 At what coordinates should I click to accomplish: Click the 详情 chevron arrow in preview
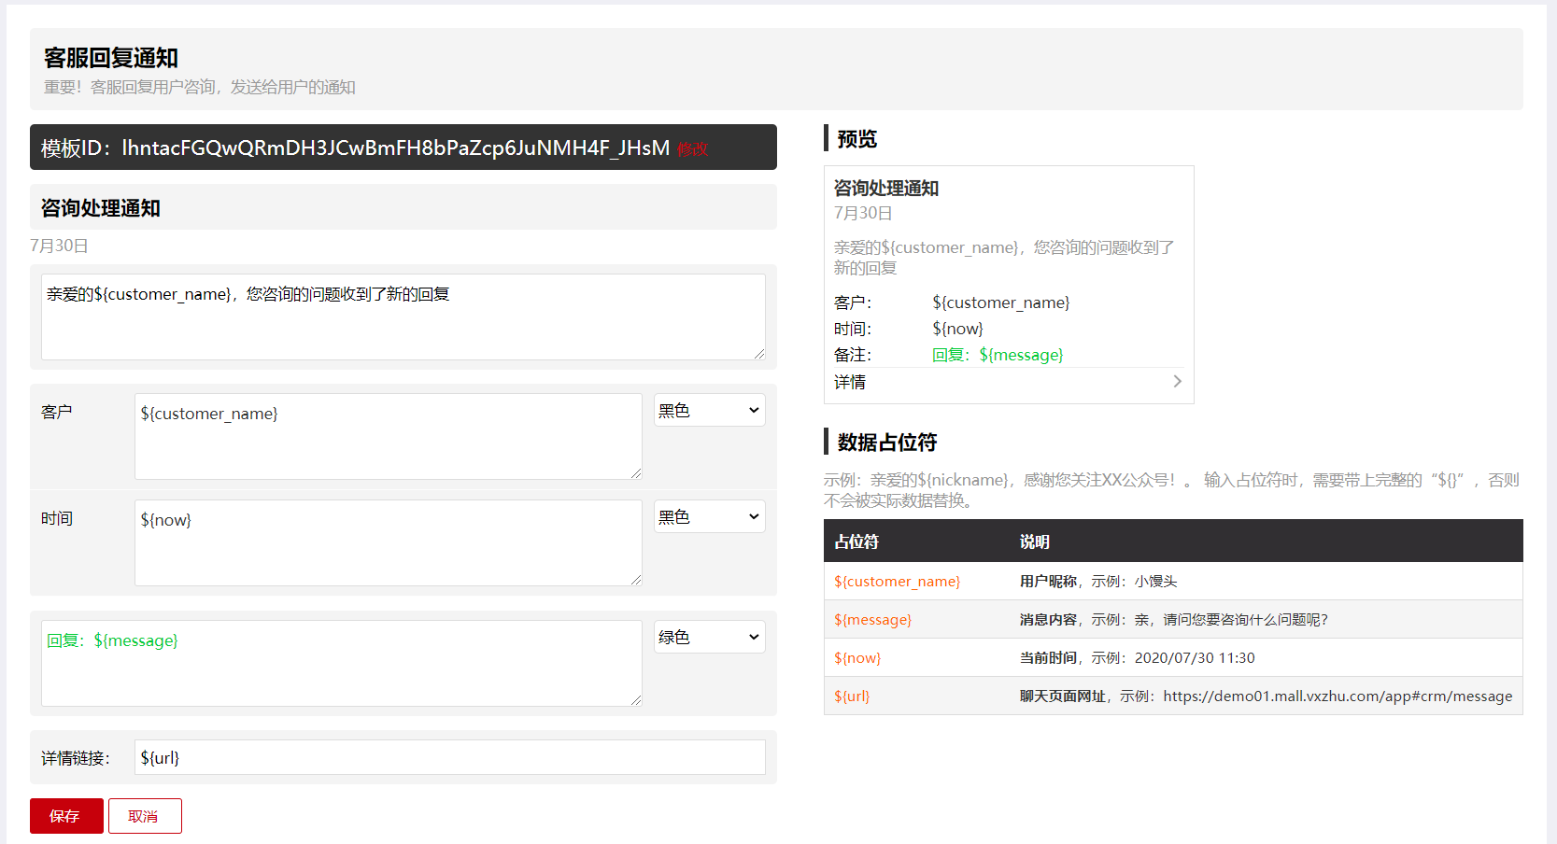click(x=1177, y=382)
